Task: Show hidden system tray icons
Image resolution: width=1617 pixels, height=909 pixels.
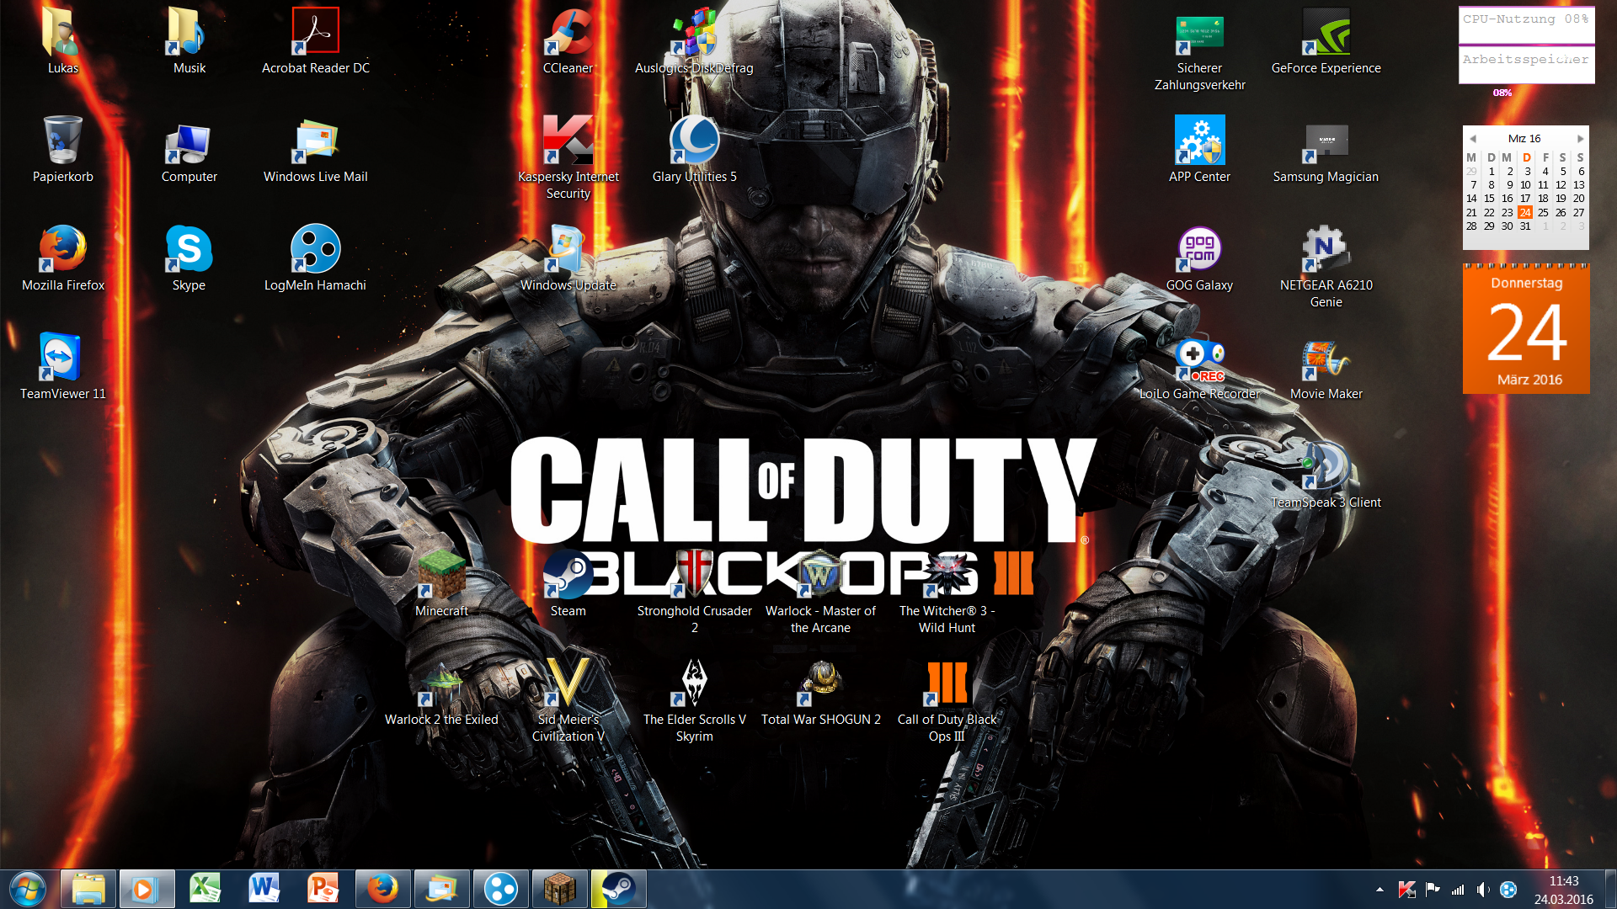Action: 1380,890
